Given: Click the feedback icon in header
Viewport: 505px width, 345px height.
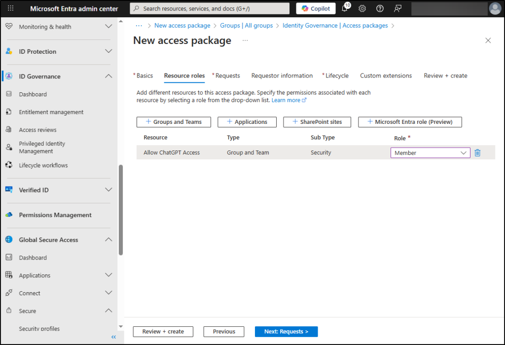Looking at the screenshot, I should (x=398, y=8).
